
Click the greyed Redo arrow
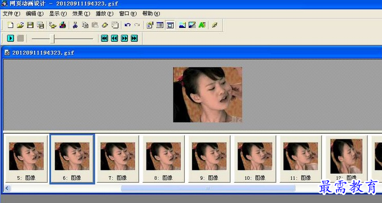coord(137,25)
